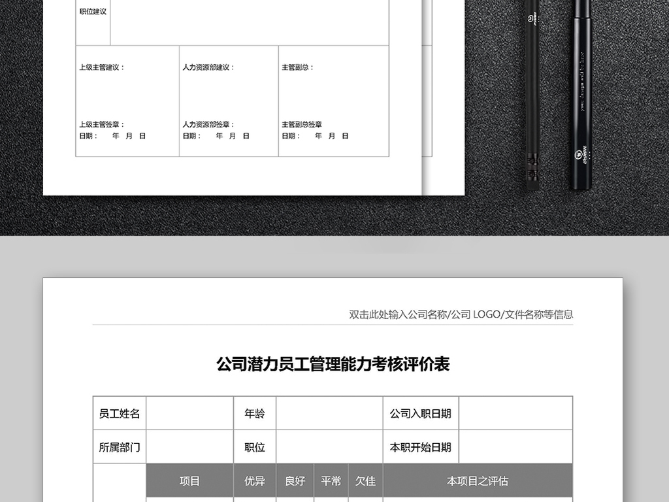The image size is (669, 502).
Task: Click the 优异 rating column header
Action: tap(254, 480)
